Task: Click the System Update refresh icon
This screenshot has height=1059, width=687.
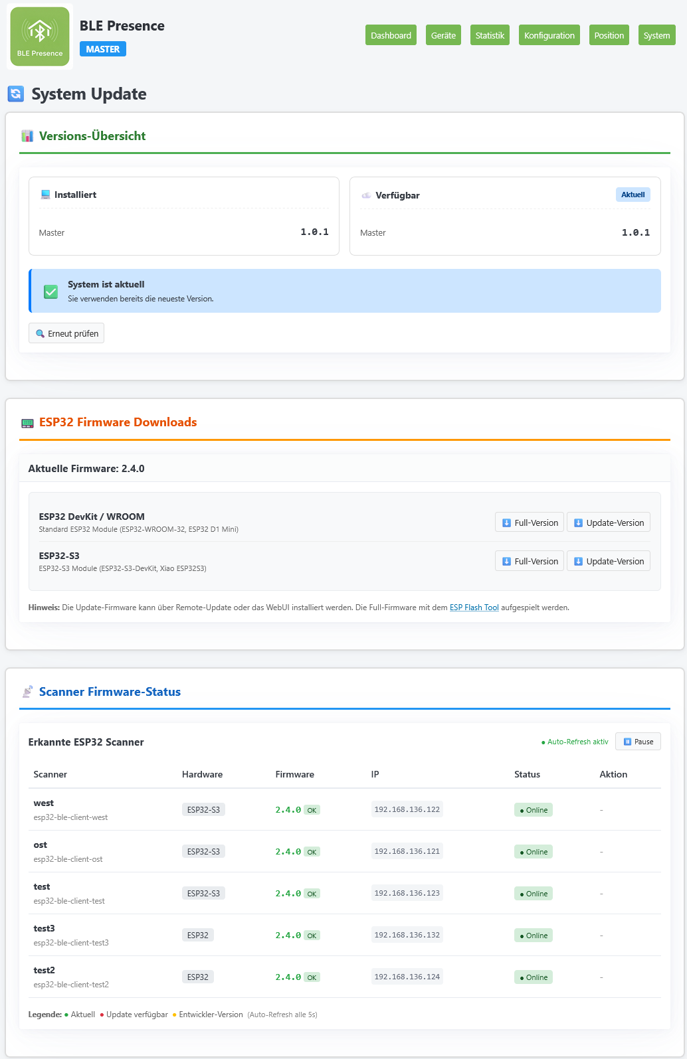Action: click(16, 94)
